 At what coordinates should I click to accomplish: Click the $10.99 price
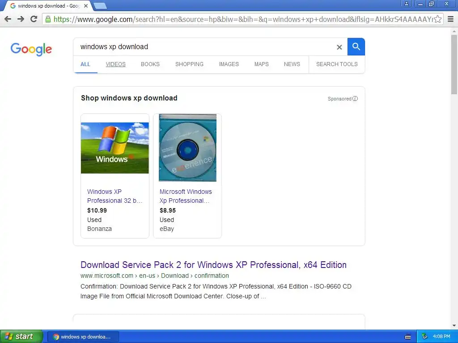coord(97,210)
